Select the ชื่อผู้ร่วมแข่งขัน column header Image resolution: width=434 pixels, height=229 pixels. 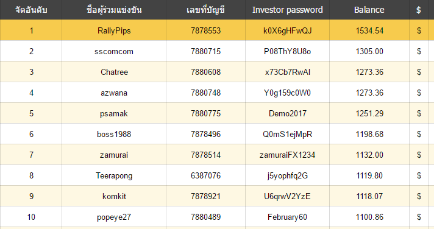(114, 10)
